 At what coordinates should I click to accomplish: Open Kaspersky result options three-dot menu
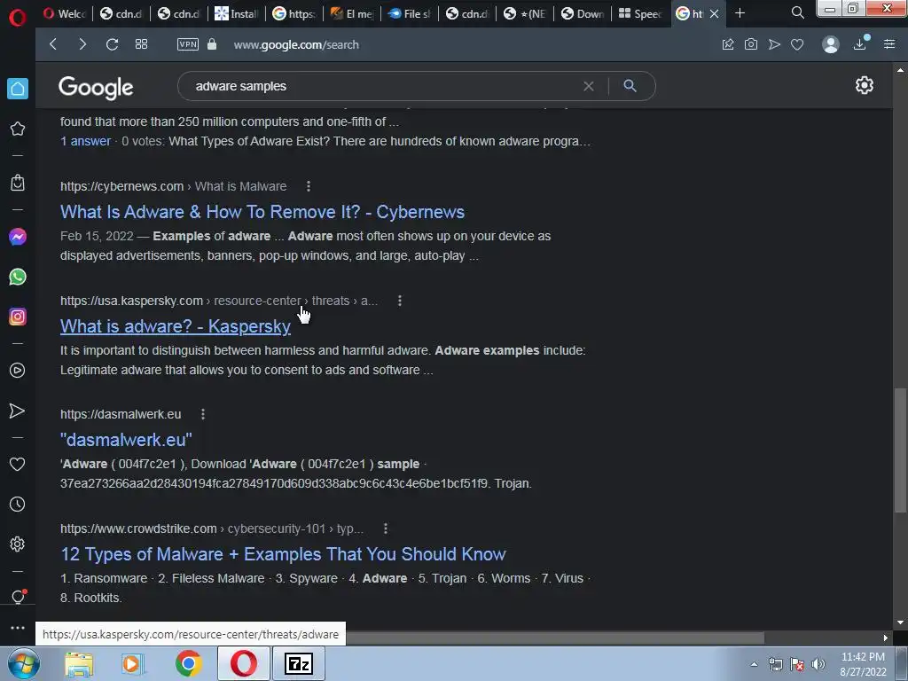(x=400, y=301)
